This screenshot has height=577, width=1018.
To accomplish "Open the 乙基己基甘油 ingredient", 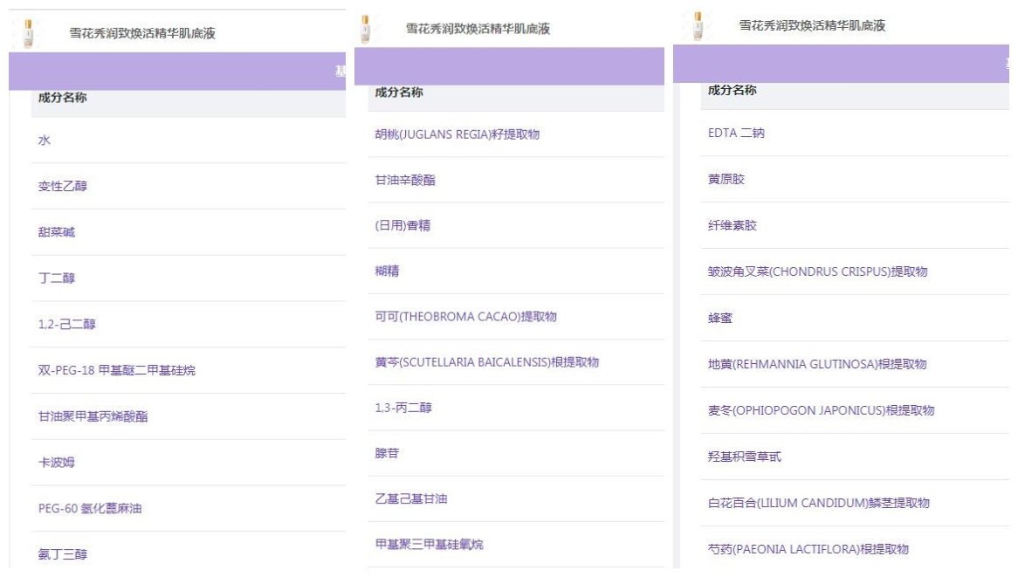I will pyautogui.click(x=411, y=499).
